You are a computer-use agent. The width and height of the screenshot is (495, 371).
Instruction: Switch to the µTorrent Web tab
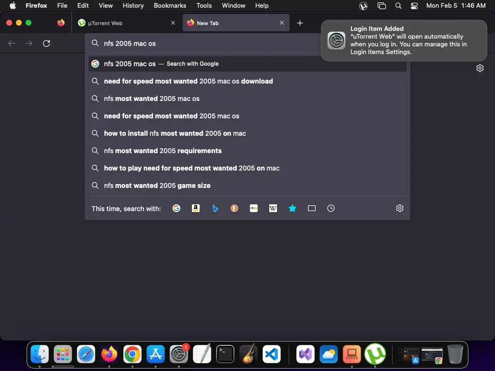point(126,23)
